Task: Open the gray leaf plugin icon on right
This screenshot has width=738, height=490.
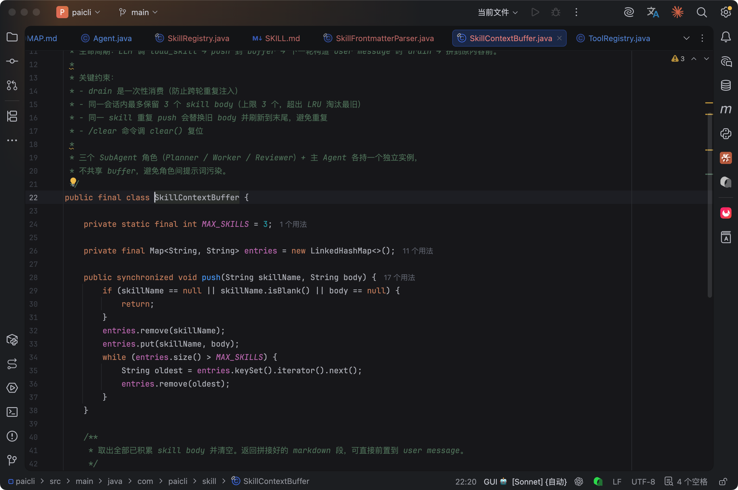Action: click(x=726, y=182)
